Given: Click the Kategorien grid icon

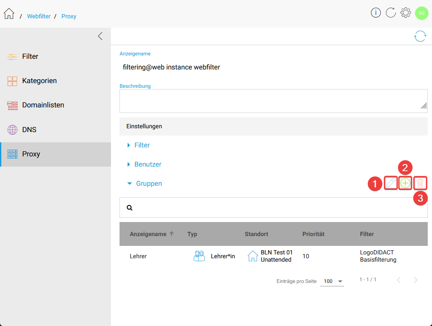Looking at the screenshot, I should (x=12, y=81).
